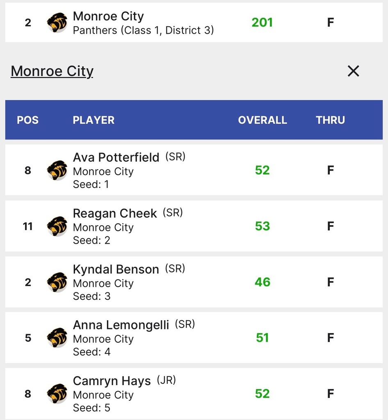Open Ava Potterfield player name
The image size is (388, 420).
point(116,157)
